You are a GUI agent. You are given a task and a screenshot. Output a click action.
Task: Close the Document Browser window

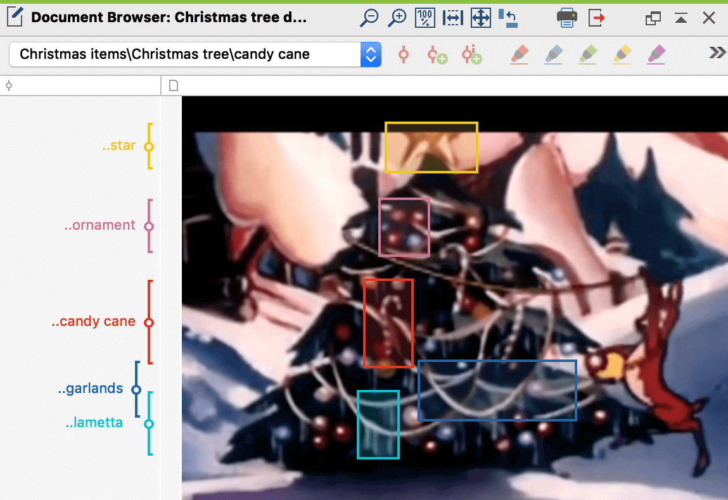pos(709,18)
